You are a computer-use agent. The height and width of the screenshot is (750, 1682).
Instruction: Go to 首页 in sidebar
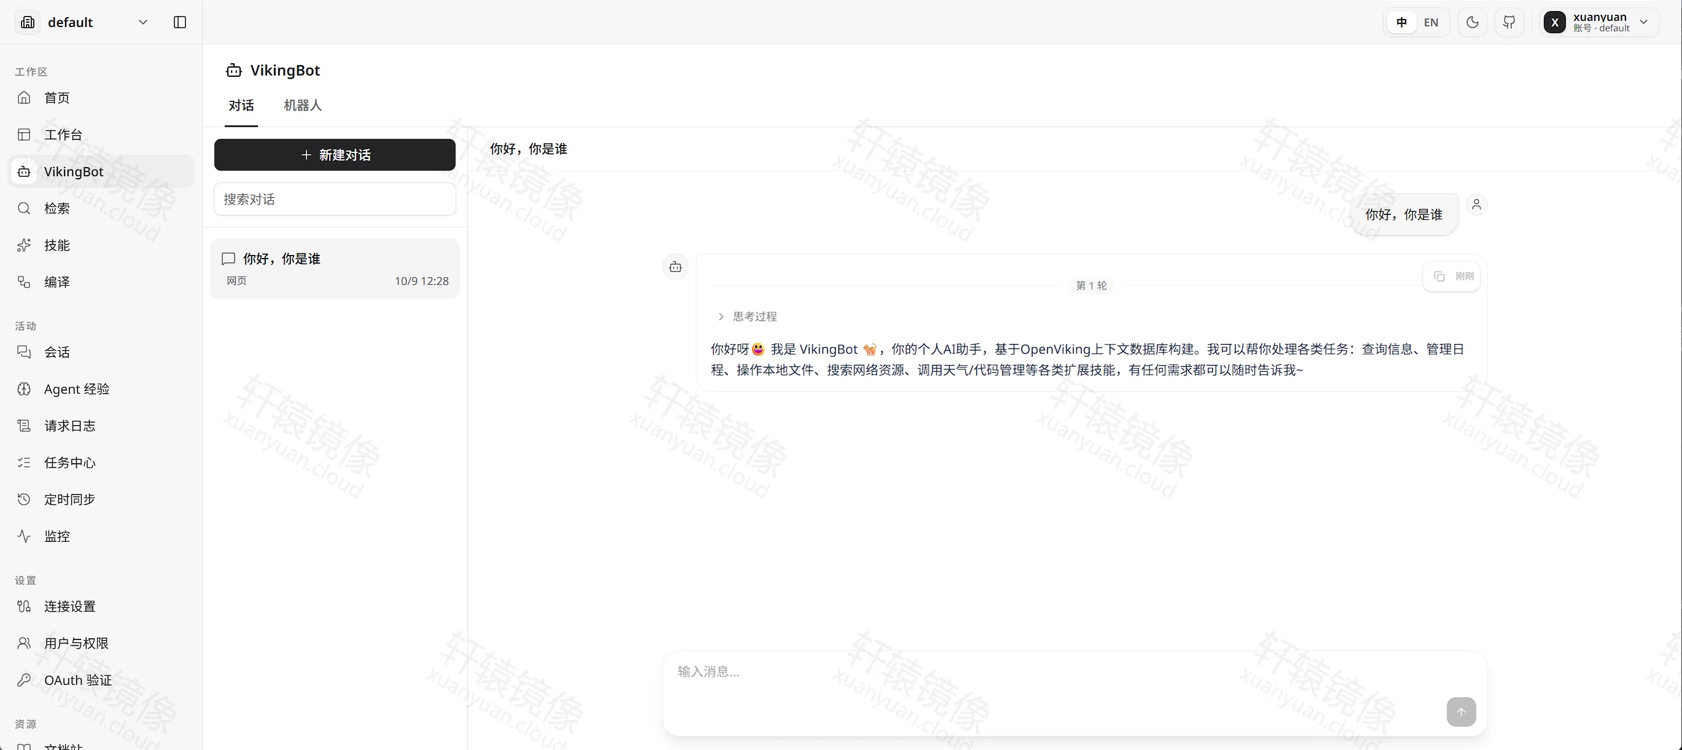[101, 98]
